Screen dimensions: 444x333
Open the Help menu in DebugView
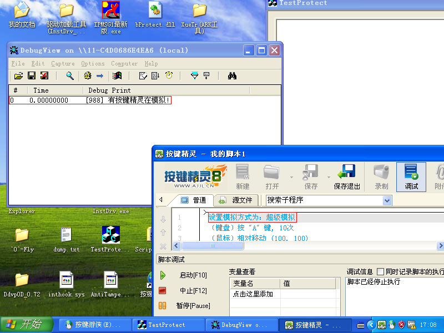click(151, 63)
